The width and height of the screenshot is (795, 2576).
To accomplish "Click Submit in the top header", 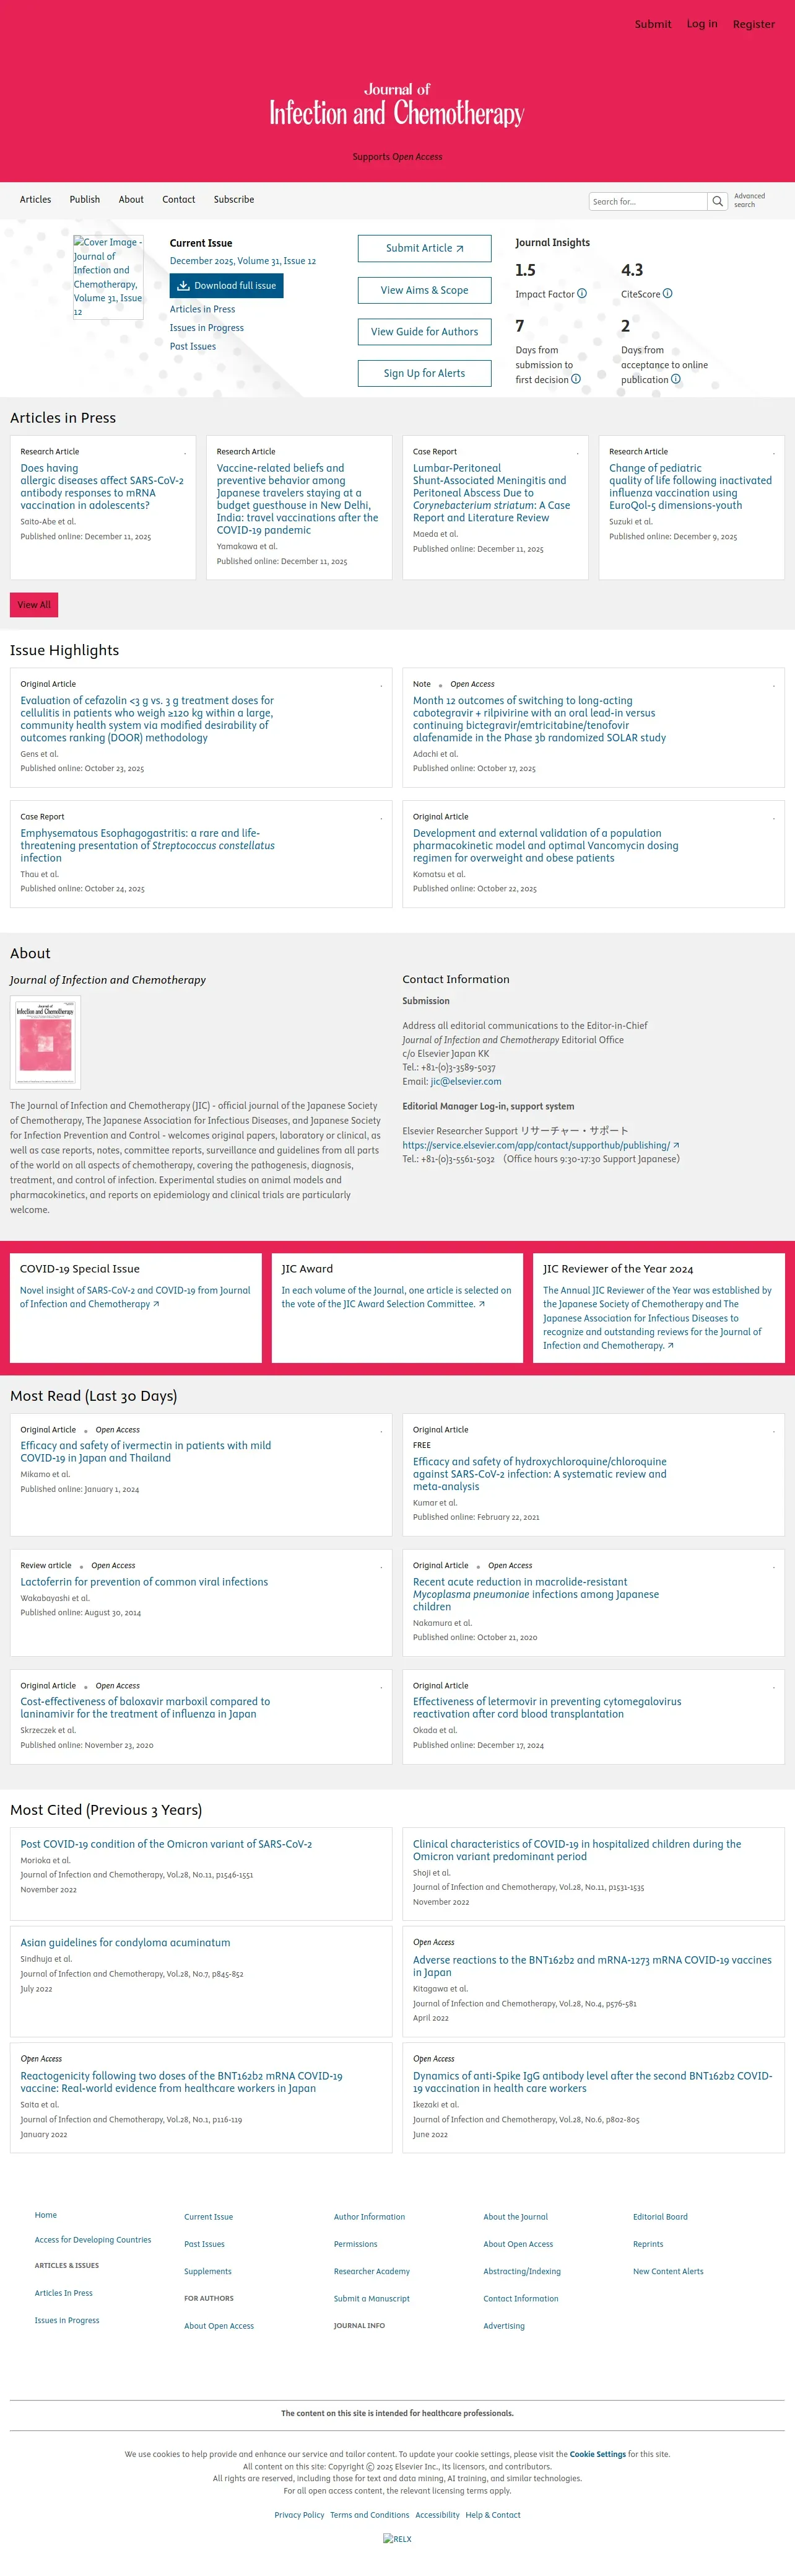I will pyautogui.click(x=653, y=24).
